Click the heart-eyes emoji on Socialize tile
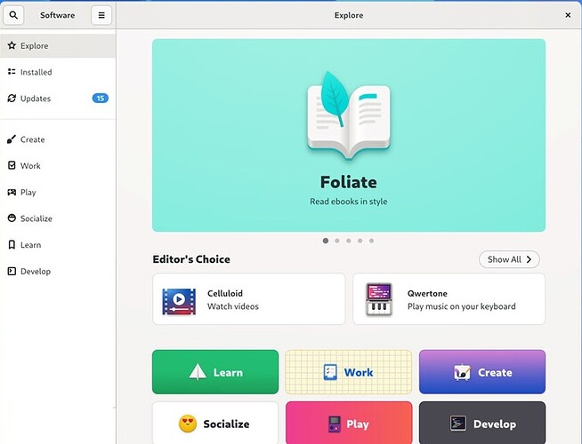The height and width of the screenshot is (444, 582). (188, 424)
